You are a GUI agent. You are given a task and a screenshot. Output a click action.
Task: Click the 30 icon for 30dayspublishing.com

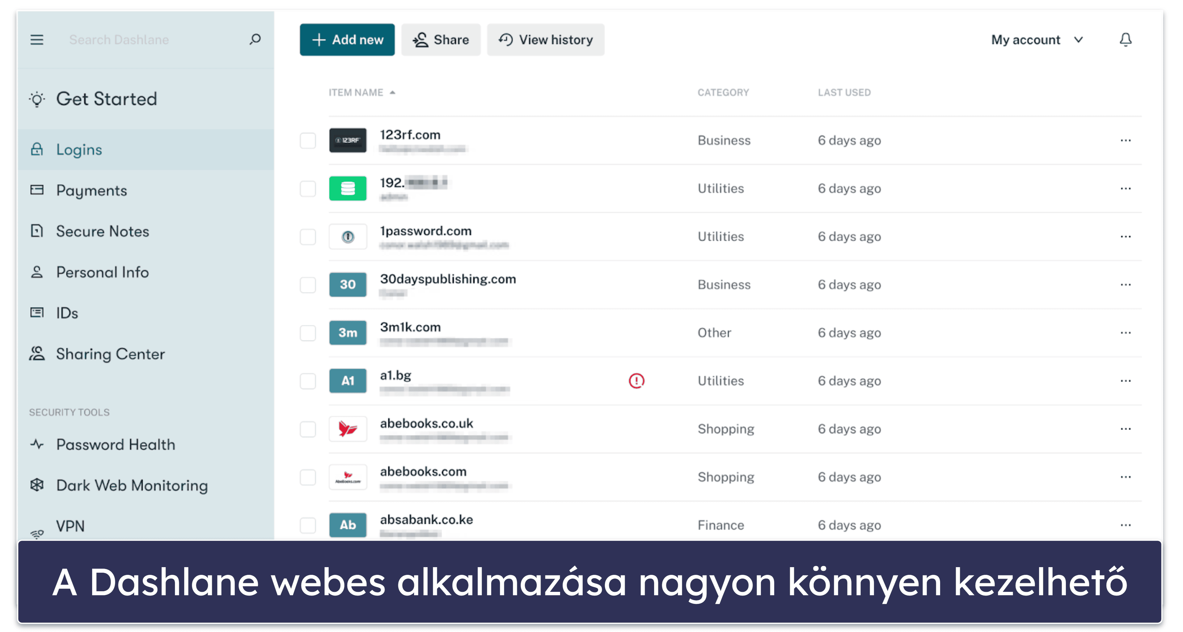click(x=348, y=284)
